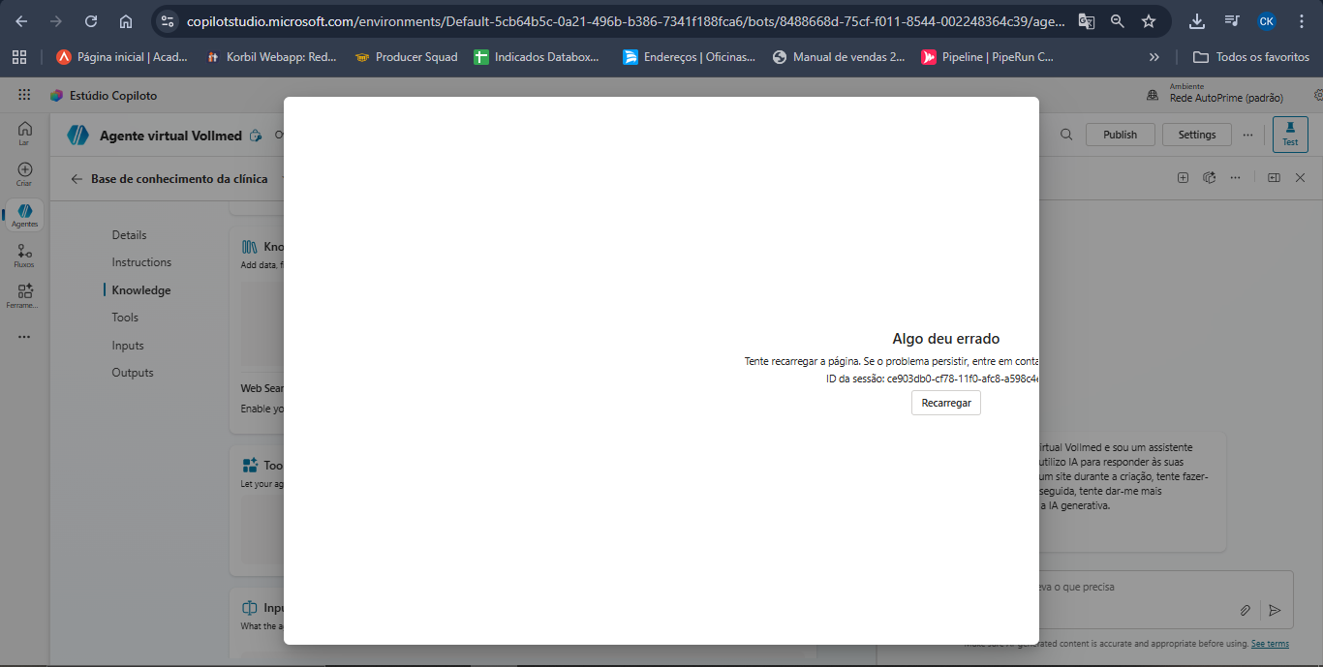This screenshot has height=667, width=1323.
Task: Open Ferramentas in the left sidebar
Action: 24,295
